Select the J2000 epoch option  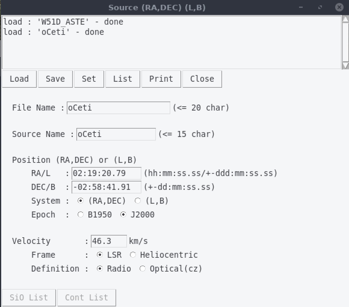pos(123,215)
